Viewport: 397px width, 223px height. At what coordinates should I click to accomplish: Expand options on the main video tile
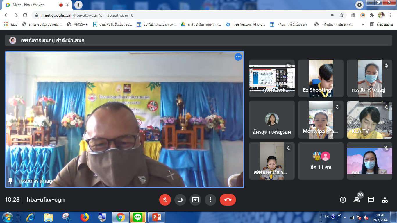(x=238, y=57)
